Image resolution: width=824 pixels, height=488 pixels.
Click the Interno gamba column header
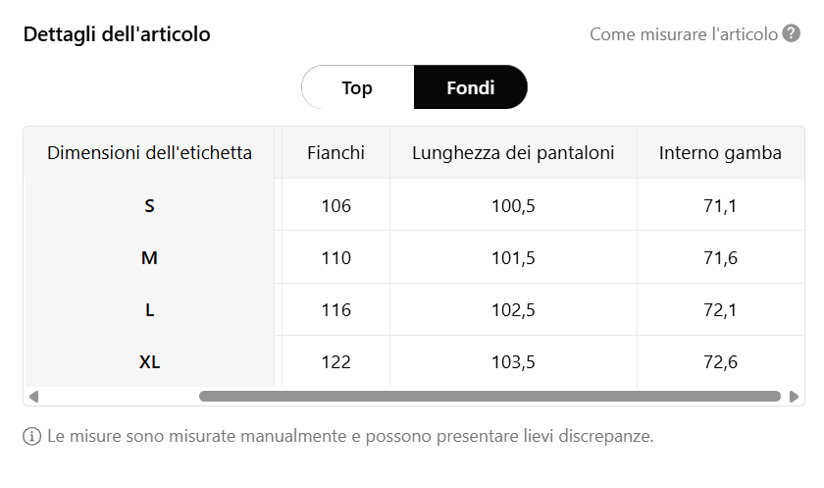[x=720, y=152]
